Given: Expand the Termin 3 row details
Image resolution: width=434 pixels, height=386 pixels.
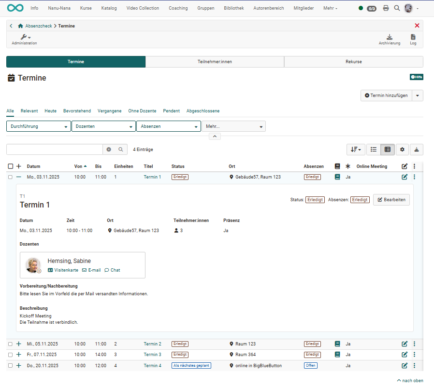Looking at the screenshot, I should [x=19, y=355].
